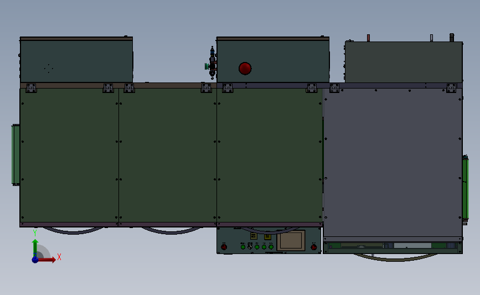Select the leftmost green cover panel
This screenshot has height=295, width=480.
(x=69, y=156)
